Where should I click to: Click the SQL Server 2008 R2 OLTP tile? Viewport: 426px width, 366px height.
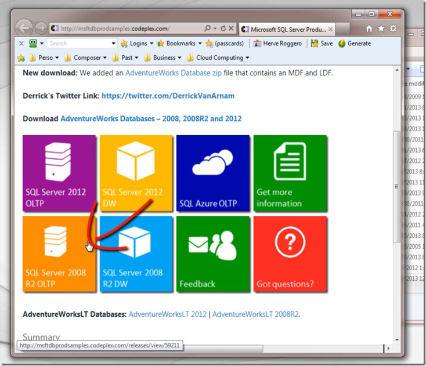[x=59, y=254]
